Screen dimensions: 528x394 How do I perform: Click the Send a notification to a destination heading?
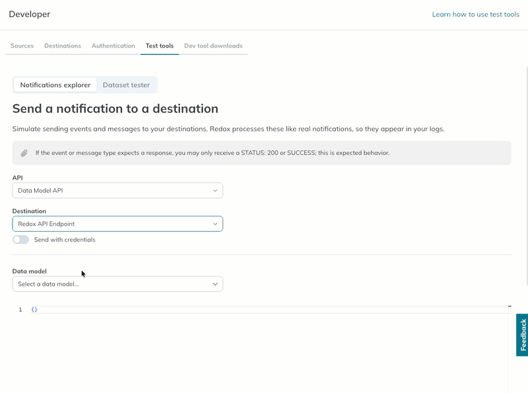pos(115,109)
